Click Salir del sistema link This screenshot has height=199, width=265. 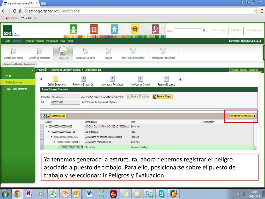click(x=254, y=31)
